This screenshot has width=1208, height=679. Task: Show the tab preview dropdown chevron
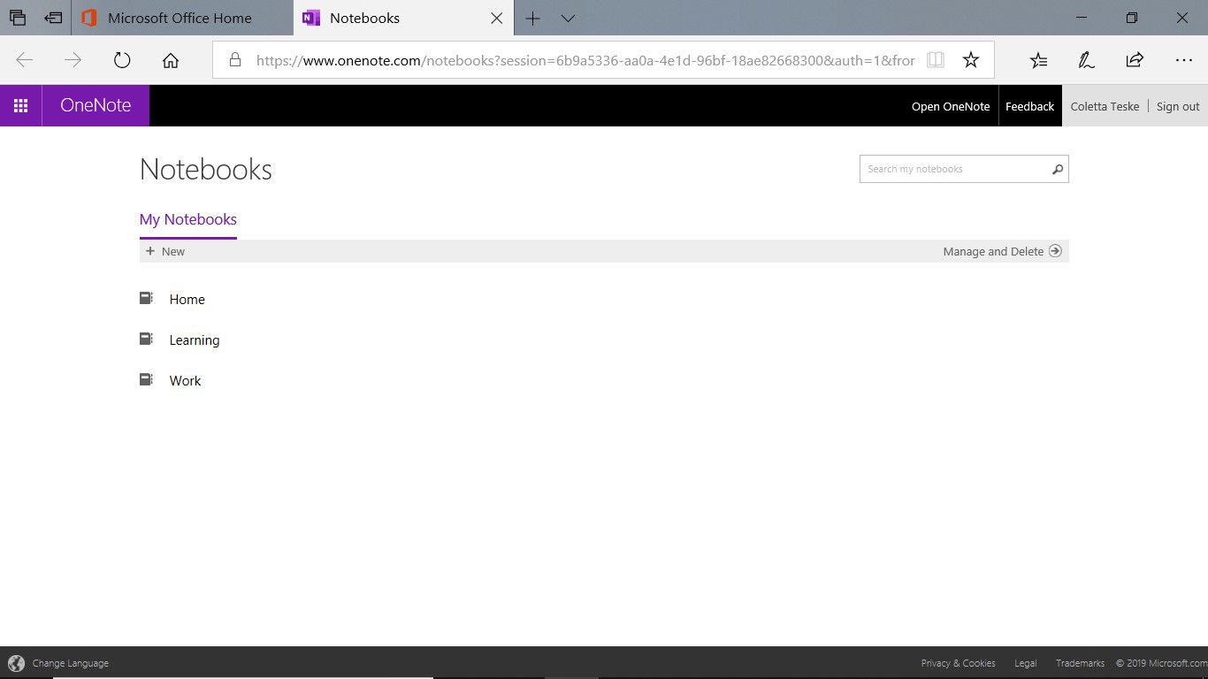click(568, 18)
